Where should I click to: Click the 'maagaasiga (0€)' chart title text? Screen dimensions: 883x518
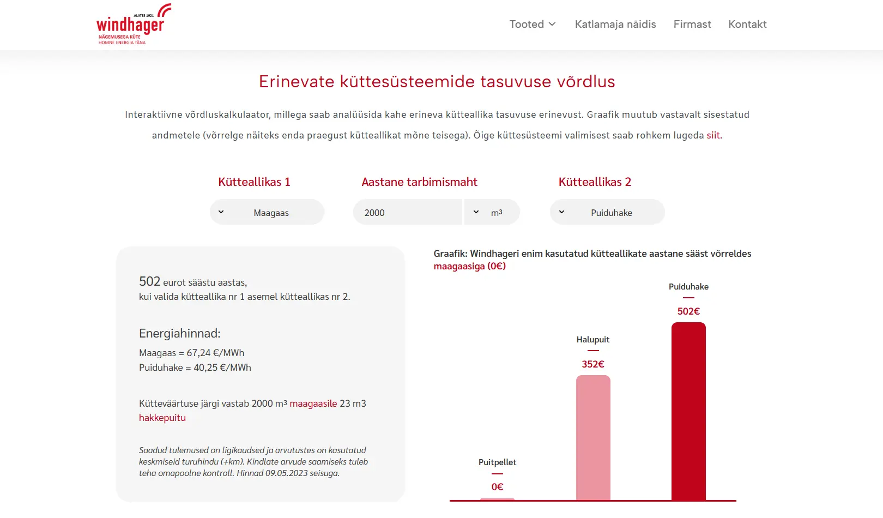(x=469, y=266)
